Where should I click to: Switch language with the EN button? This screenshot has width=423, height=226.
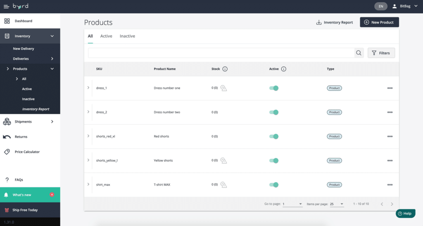tap(380, 6)
